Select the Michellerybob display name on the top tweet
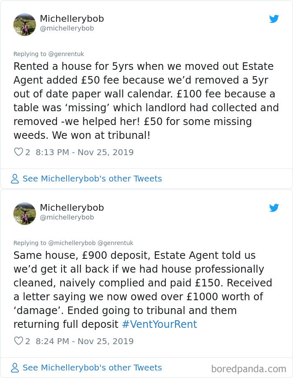Viewport: 293px width, 378px height. [x=72, y=19]
